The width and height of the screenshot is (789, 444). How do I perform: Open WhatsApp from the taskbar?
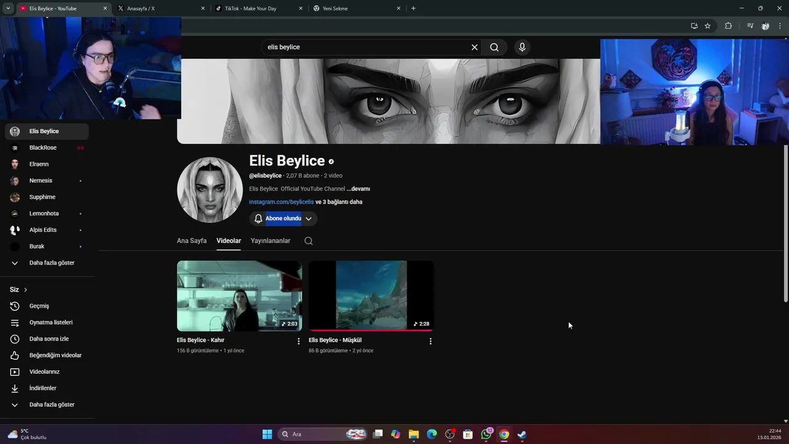coord(486,434)
